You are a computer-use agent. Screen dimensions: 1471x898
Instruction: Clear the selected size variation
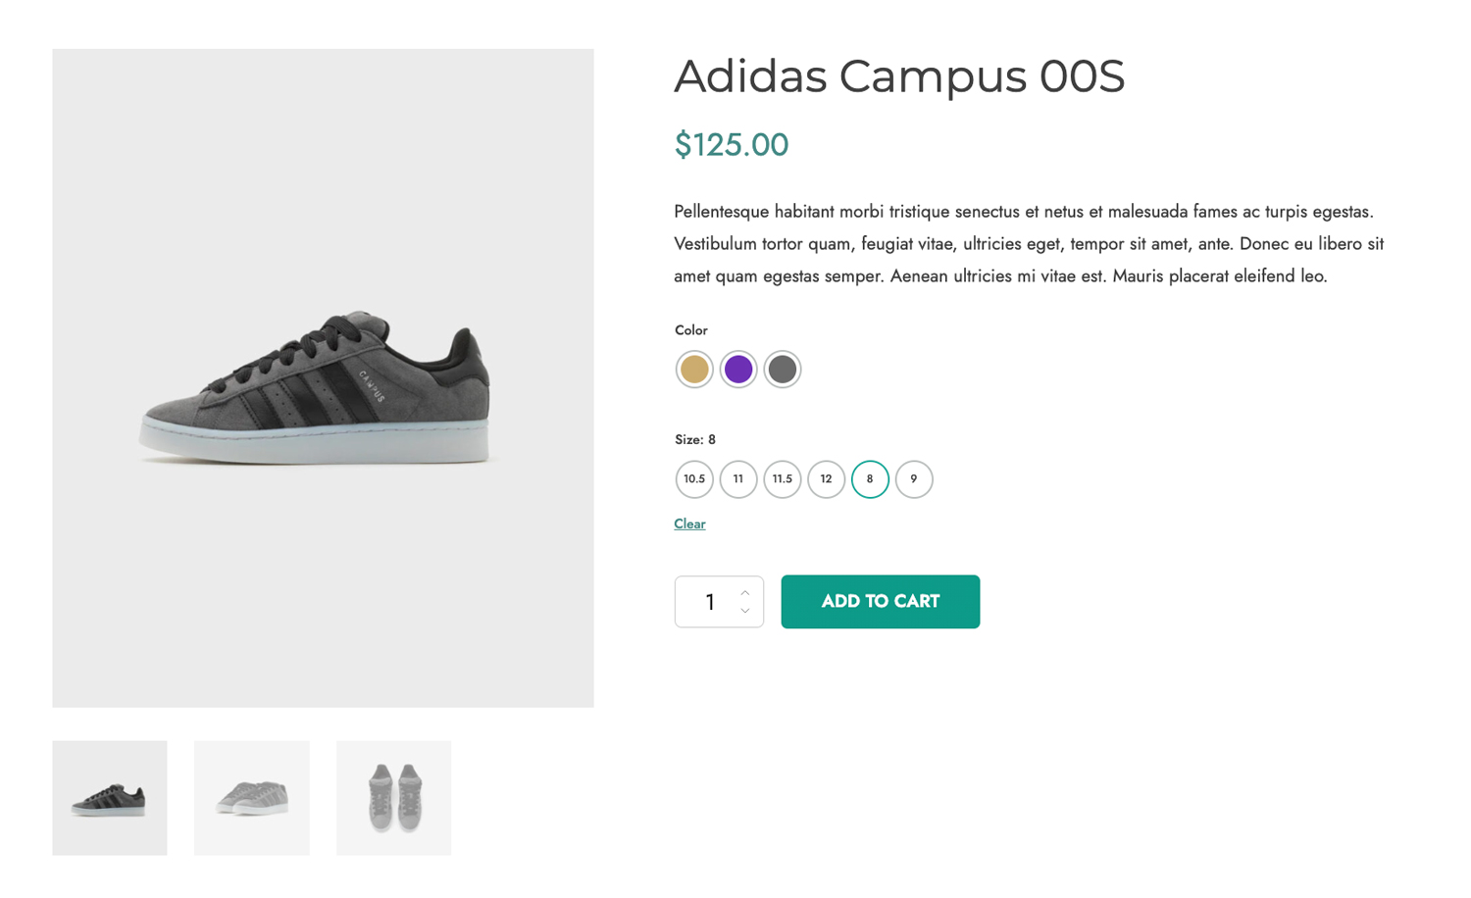coord(689,524)
